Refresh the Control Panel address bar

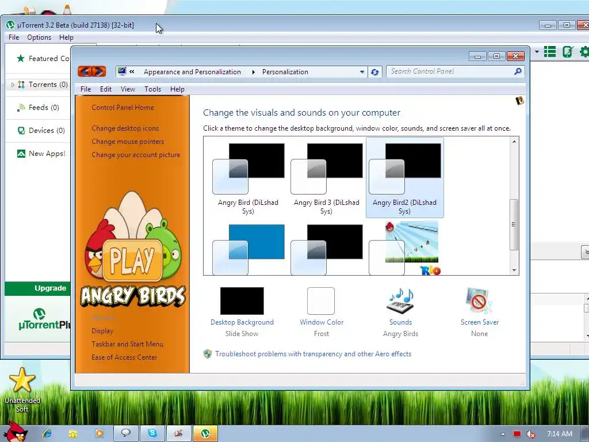pos(374,72)
